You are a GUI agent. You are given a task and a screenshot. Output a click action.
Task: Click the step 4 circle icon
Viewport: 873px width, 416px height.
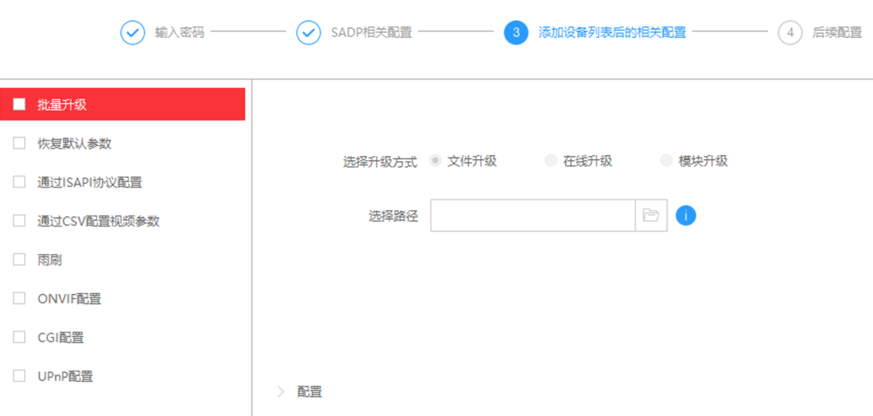point(790,32)
